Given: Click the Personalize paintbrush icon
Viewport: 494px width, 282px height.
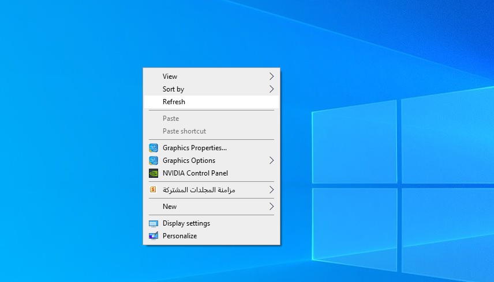Looking at the screenshot, I should point(154,236).
